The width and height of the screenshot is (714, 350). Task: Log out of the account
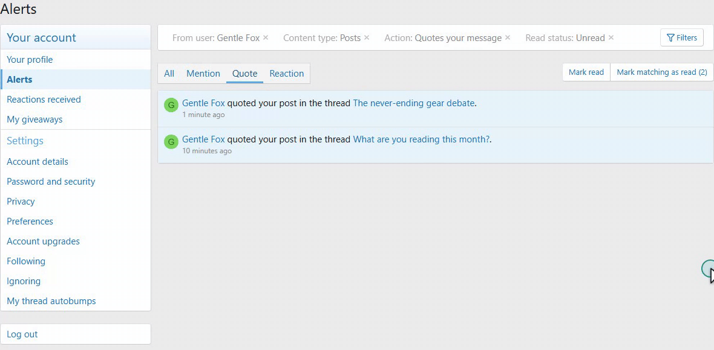click(76, 334)
